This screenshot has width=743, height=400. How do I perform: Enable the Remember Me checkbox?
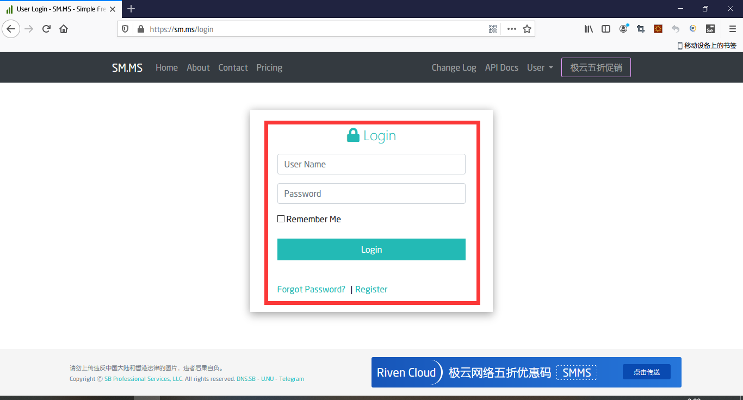pos(281,219)
